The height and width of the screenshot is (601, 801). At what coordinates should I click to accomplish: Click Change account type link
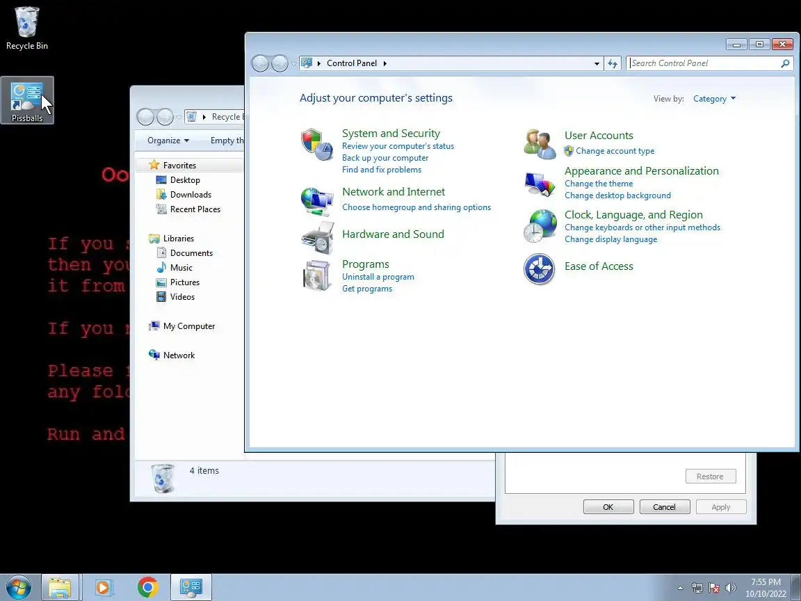[615, 151]
